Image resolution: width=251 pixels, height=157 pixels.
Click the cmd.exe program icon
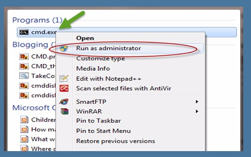(24, 32)
